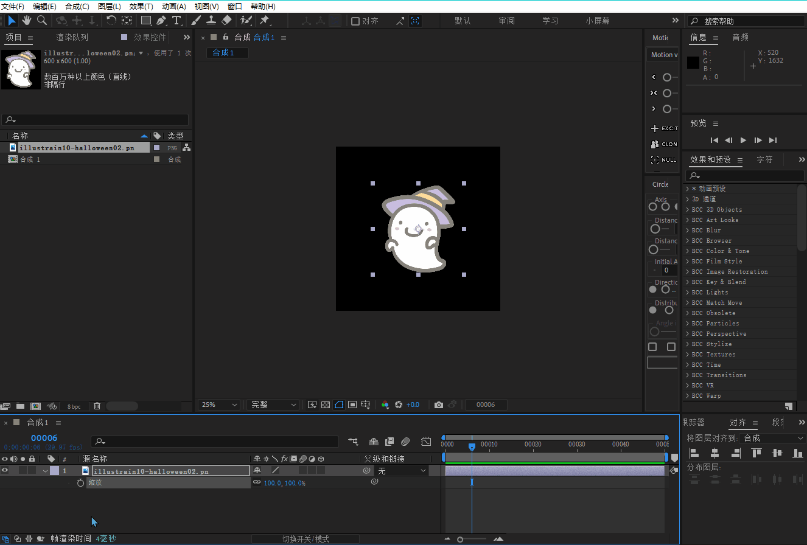Screen dimensions: 807x545
Task: Click the 切换开关/模式 button
Action: point(306,539)
